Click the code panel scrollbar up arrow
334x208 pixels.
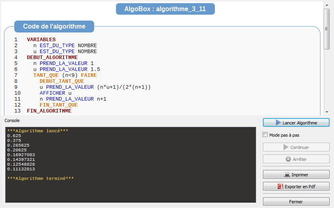click(x=327, y=5)
